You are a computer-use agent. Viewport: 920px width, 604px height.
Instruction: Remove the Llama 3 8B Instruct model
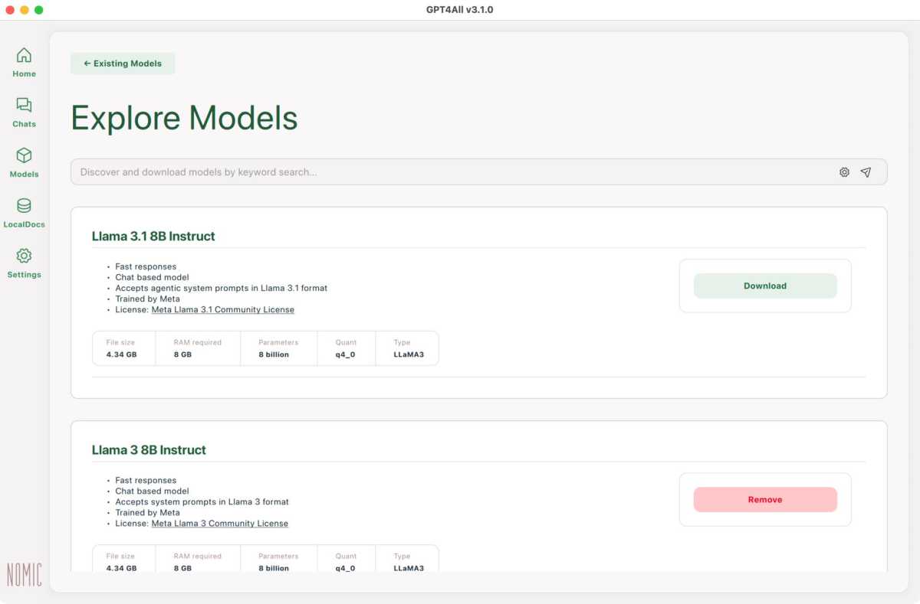pos(764,499)
